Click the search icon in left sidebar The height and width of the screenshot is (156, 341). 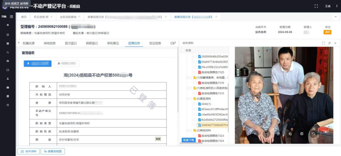click(x=8, y=52)
